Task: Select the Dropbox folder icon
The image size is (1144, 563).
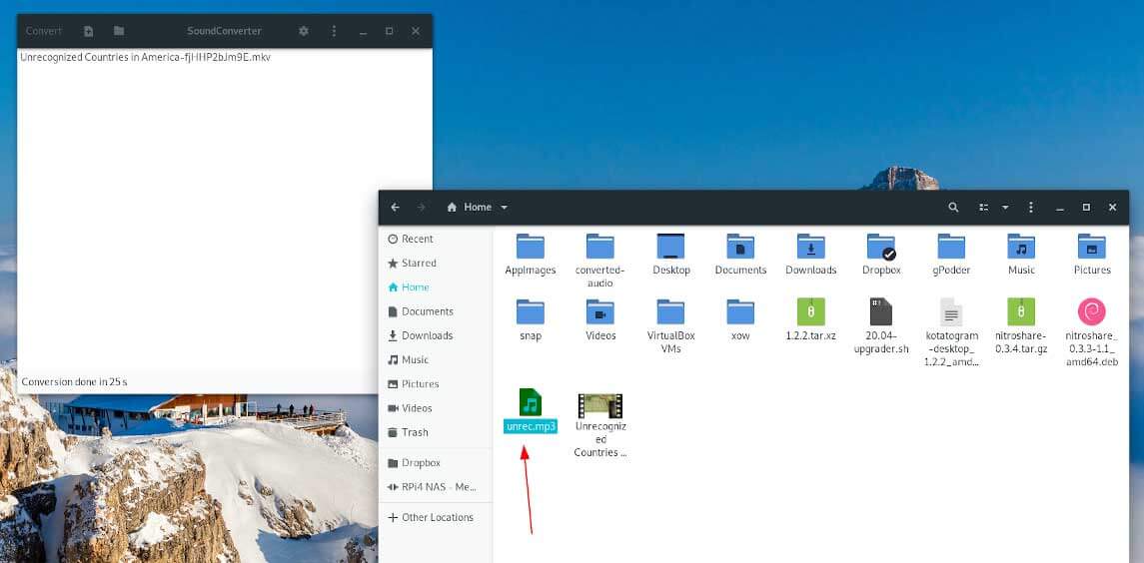Action: pos(881,247)
